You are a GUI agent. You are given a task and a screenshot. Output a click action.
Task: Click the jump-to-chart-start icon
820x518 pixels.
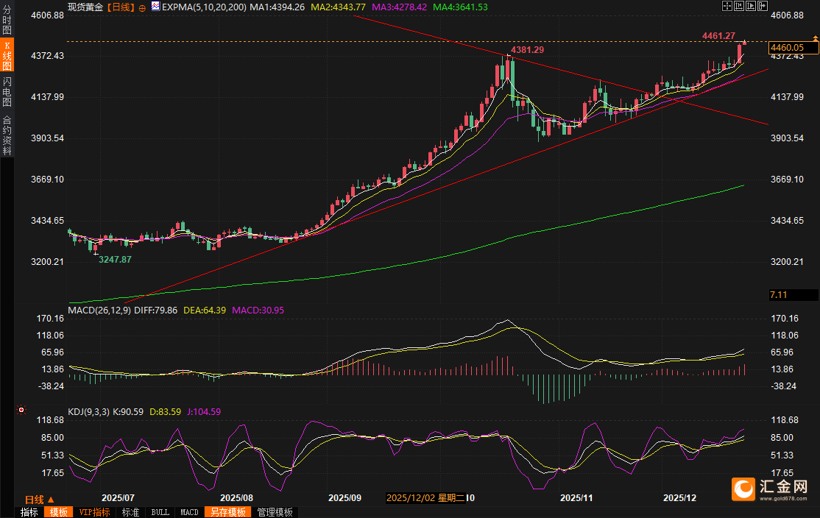738,6
